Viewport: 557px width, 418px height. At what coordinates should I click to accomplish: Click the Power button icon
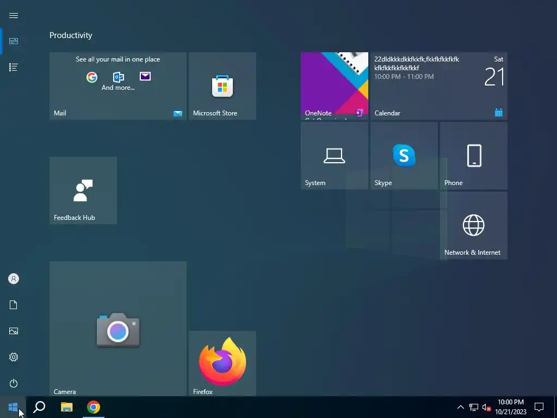click(14, 383)
